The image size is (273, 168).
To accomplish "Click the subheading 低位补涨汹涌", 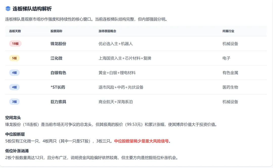I will [x=17, y=151].
